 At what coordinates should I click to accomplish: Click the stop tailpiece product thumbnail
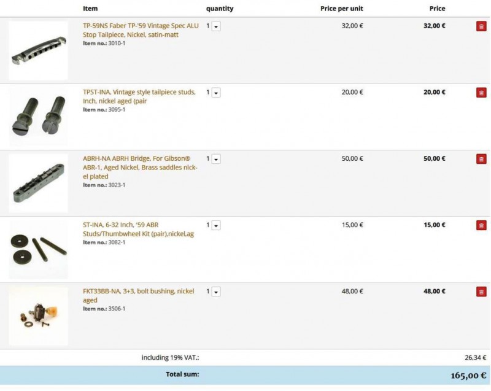pos(39,51)
